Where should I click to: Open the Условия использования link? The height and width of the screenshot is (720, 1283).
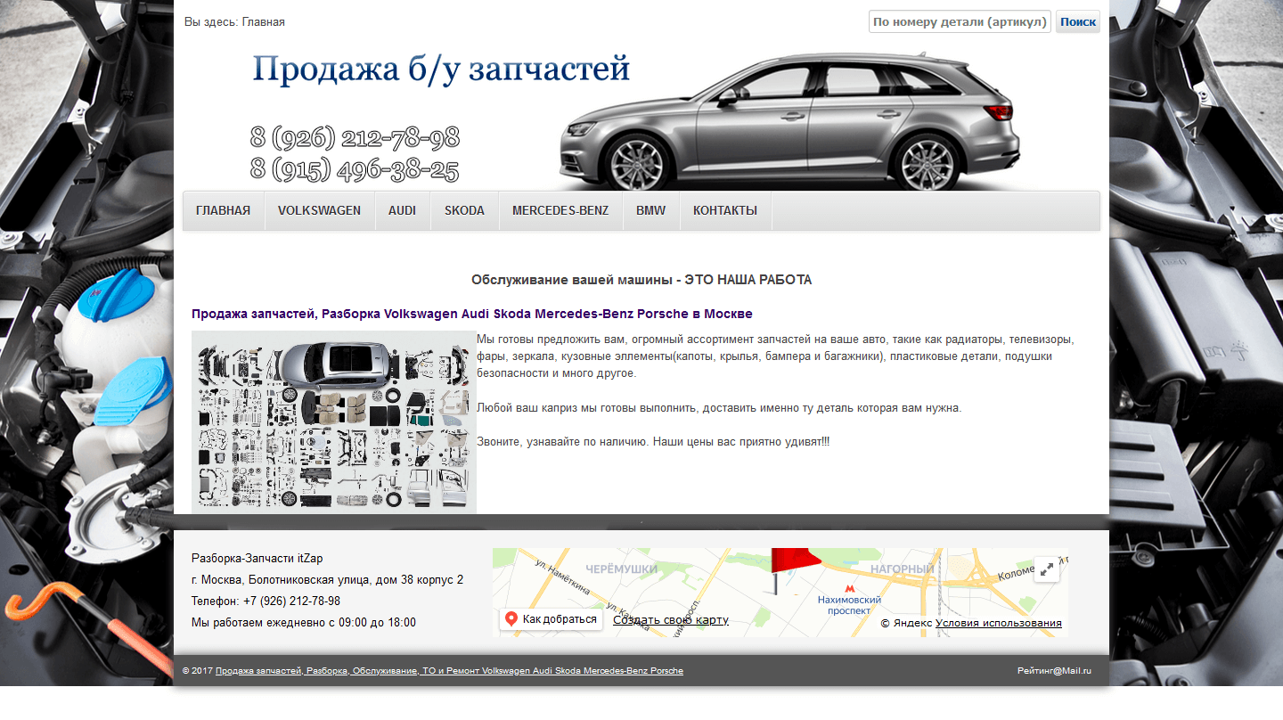[999, 624]
